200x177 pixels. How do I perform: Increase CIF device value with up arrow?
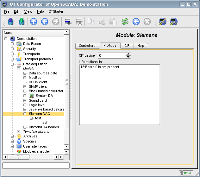(x=128, y=54)
